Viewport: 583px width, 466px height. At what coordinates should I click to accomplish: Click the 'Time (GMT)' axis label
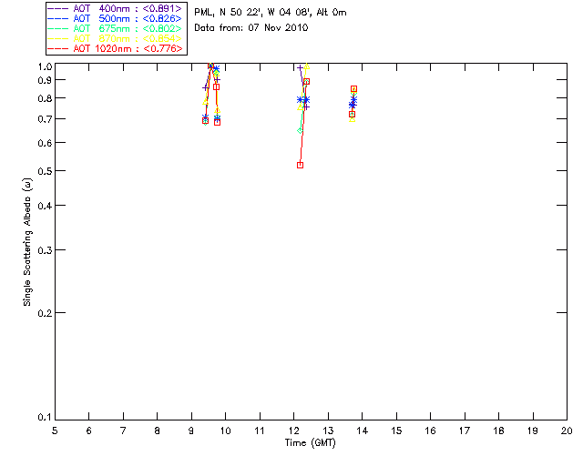(310, 443)
